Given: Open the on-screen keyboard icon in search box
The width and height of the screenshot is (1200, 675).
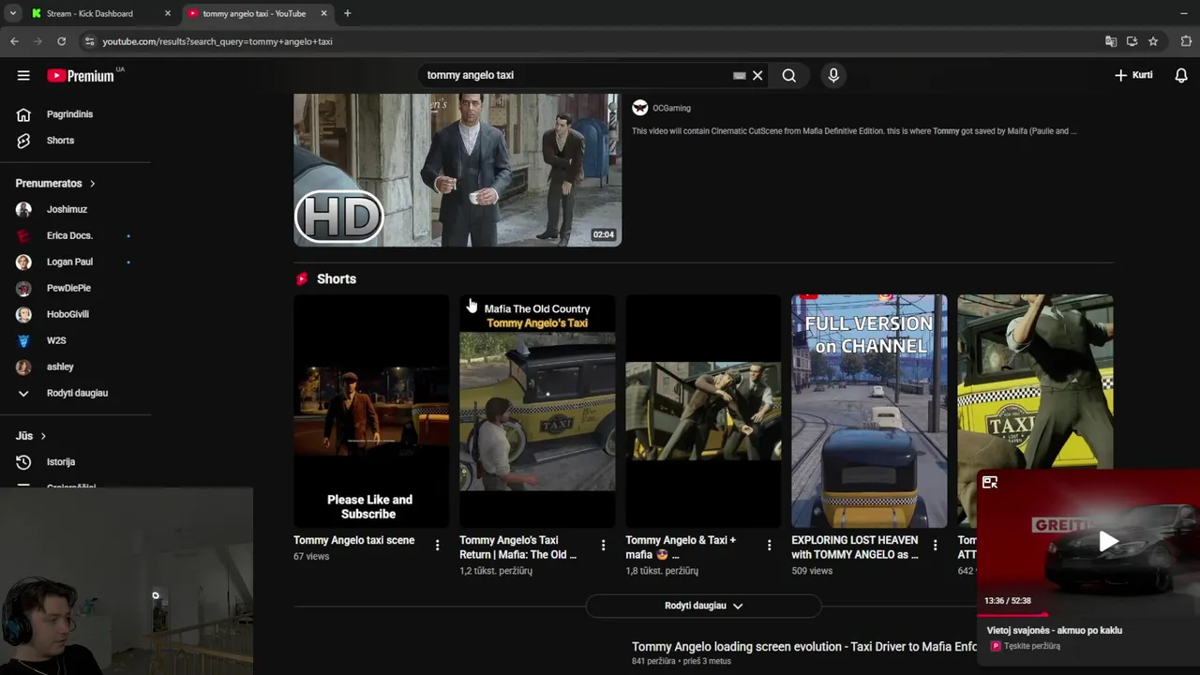Looking at the screenshot, I should pos(739,75).
